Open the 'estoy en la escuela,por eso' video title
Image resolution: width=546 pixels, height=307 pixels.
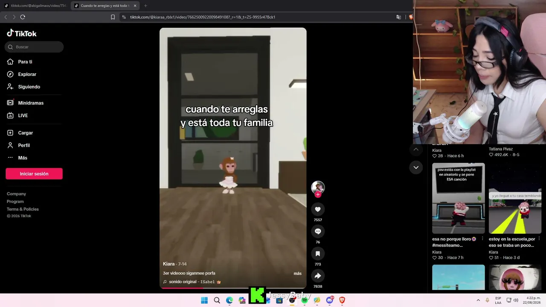click(x=512, y=242)
